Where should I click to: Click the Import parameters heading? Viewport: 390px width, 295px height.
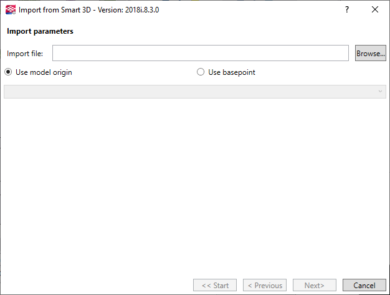point(40,31)
